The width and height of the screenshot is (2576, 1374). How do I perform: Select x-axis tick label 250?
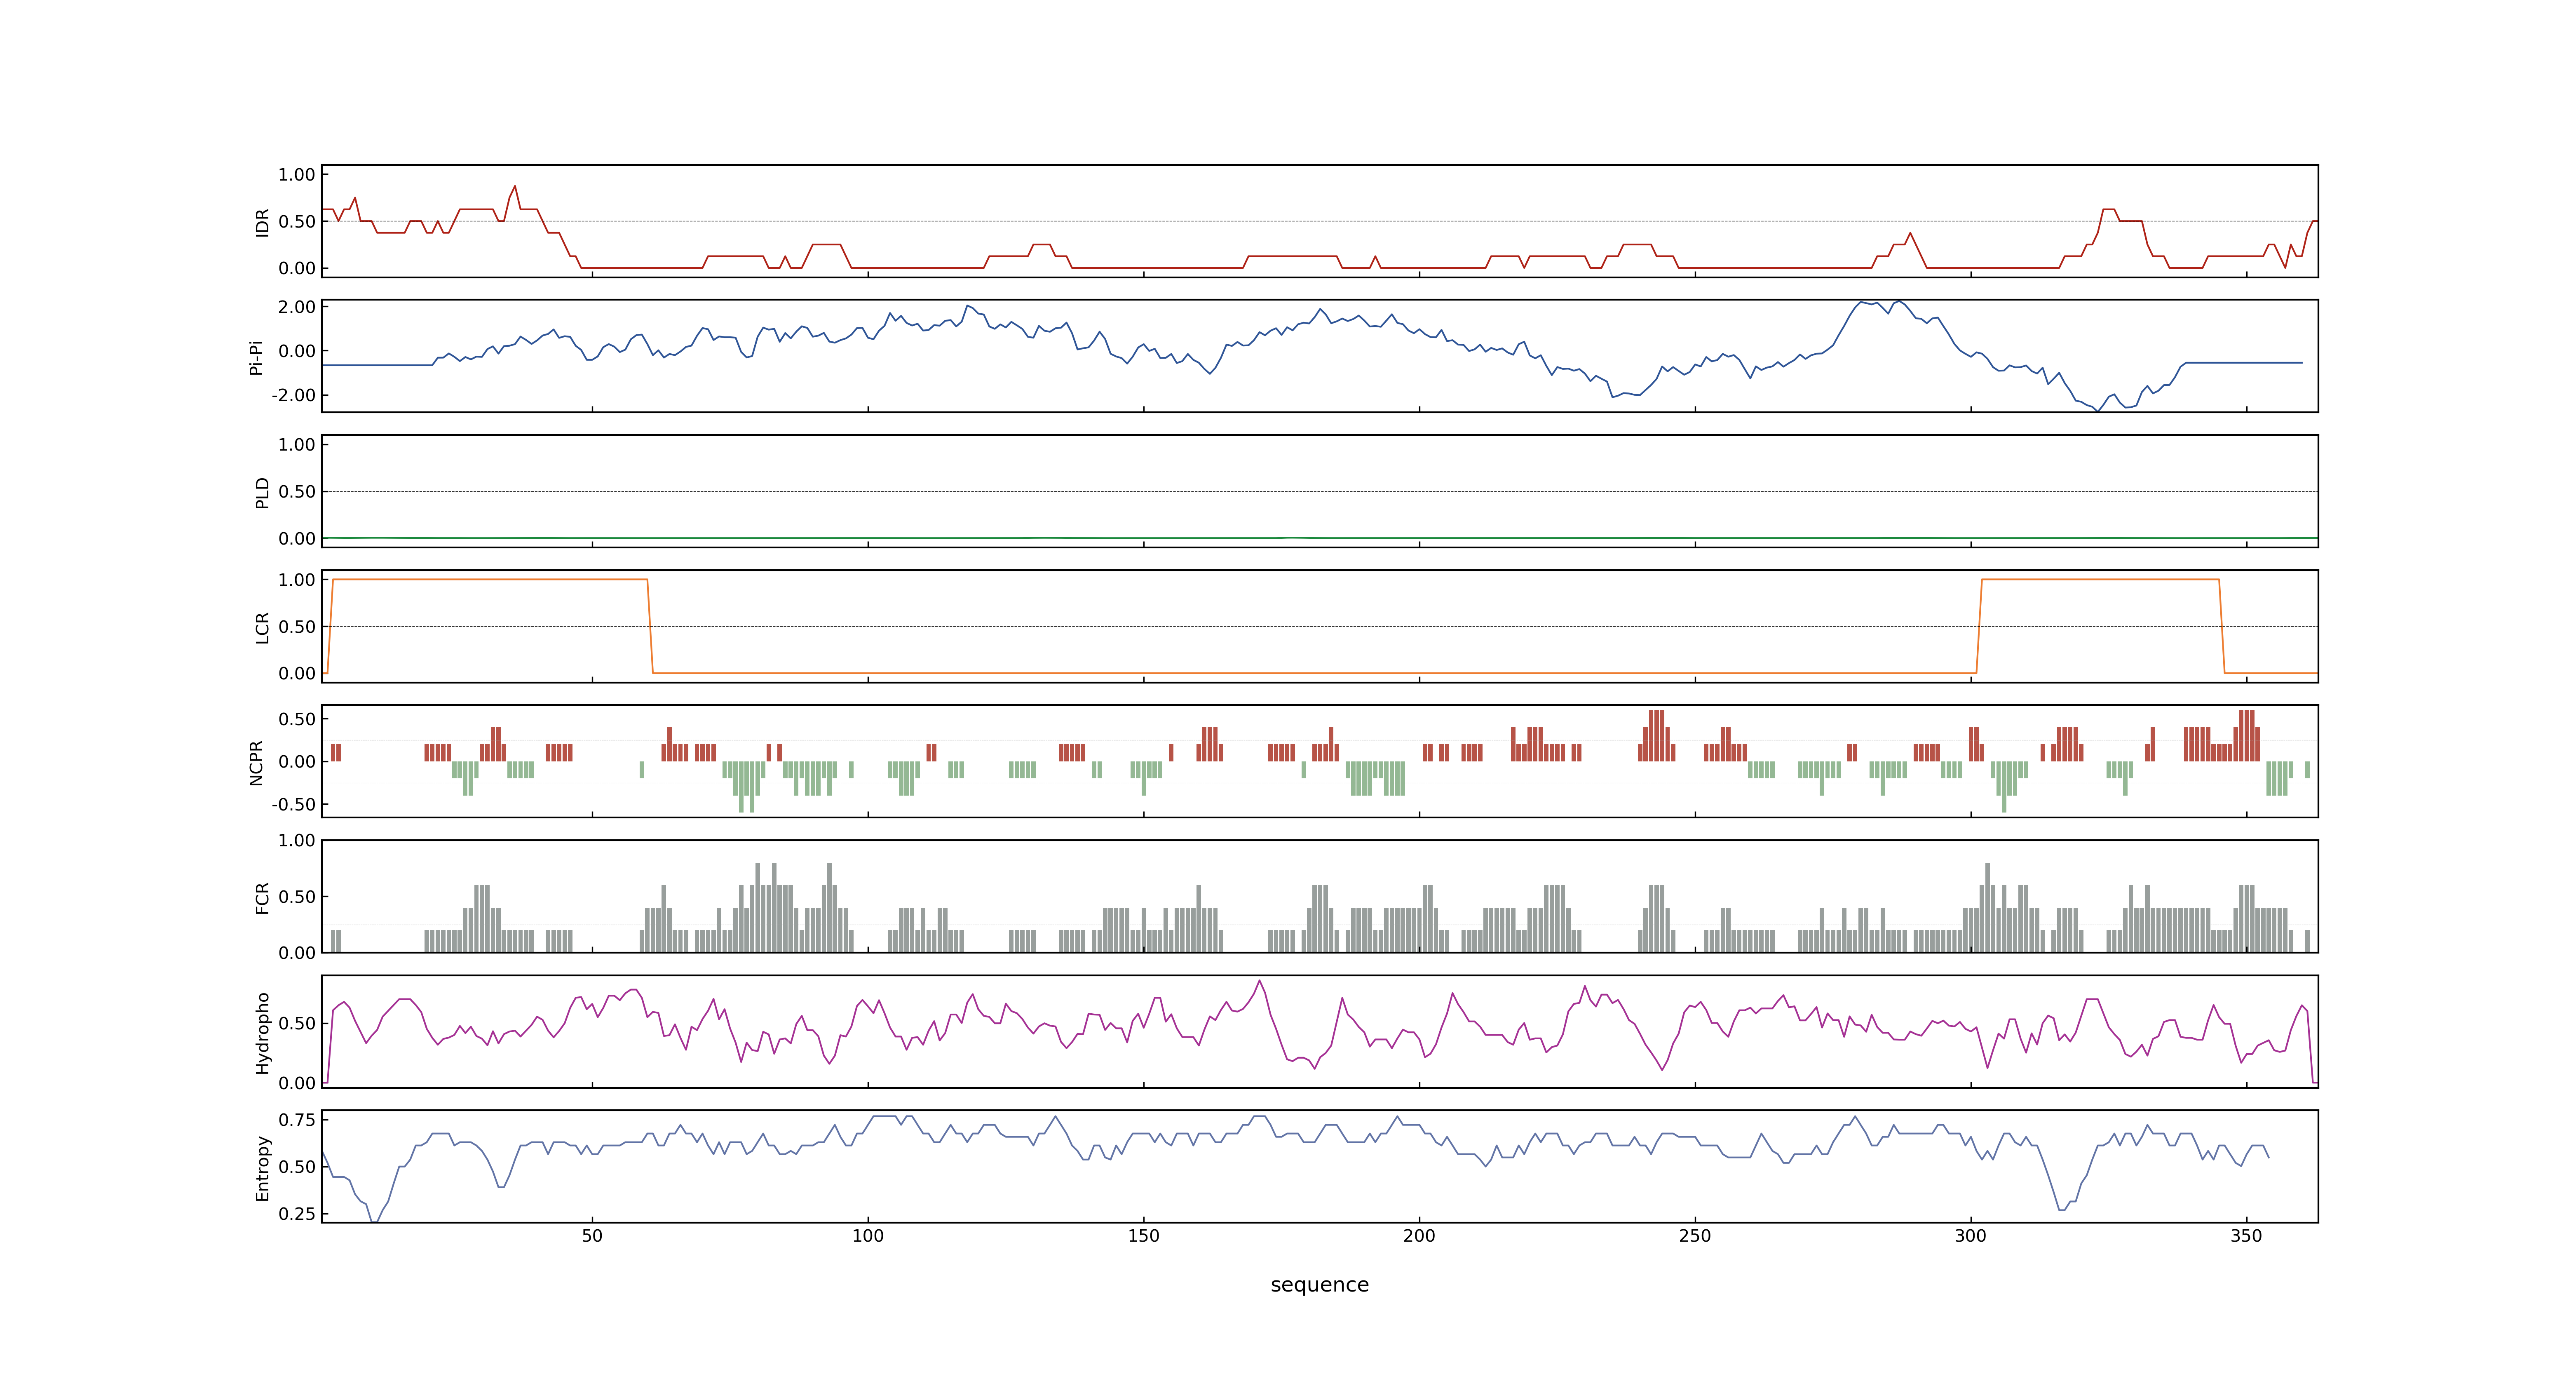coord(1695,1236)
